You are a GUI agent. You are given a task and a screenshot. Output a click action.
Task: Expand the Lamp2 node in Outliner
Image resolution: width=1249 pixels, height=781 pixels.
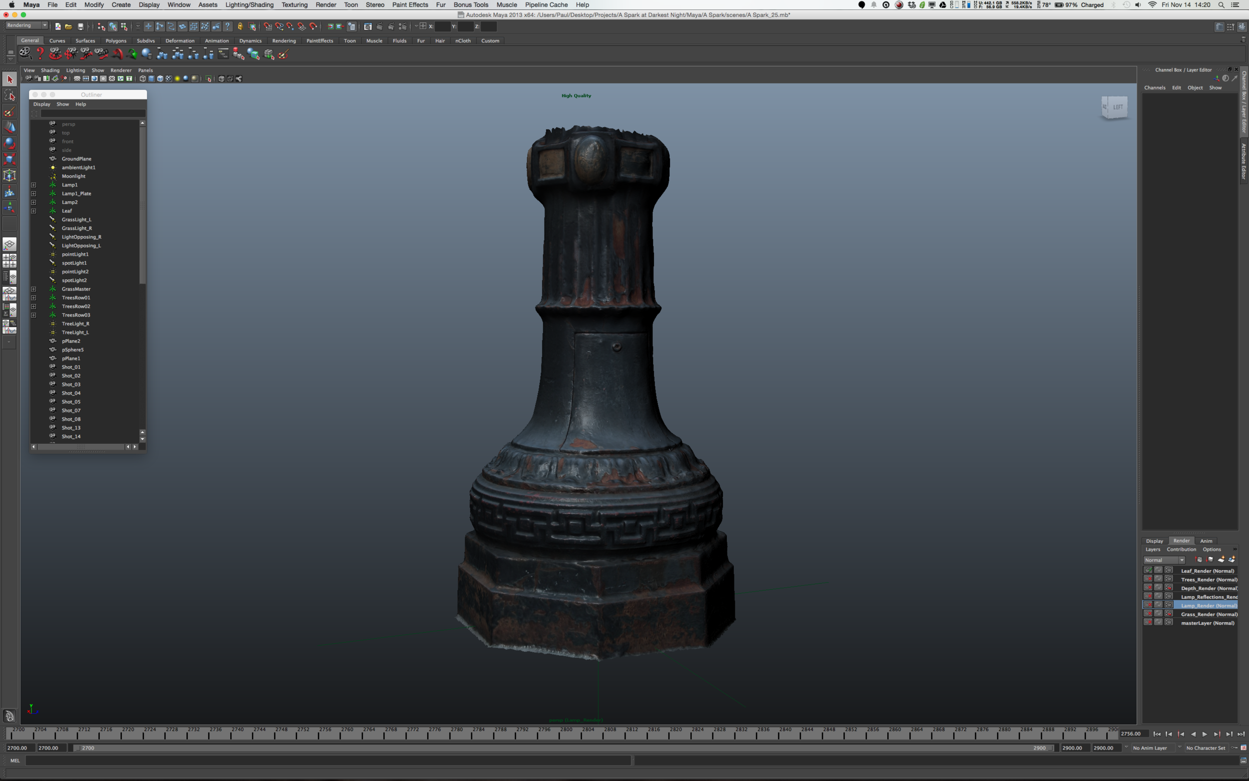(x=33, y=202)
